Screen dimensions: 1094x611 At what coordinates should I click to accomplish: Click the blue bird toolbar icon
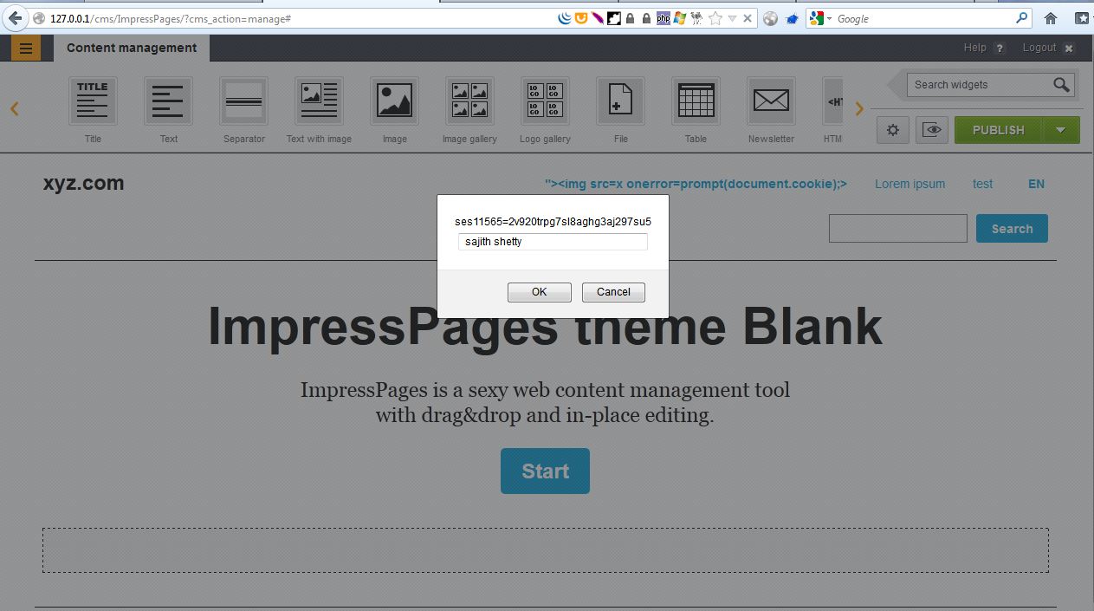(x=792, y=18)
